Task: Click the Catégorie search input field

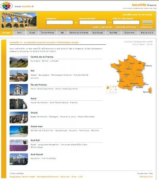Action: click(x=60, y=22)
